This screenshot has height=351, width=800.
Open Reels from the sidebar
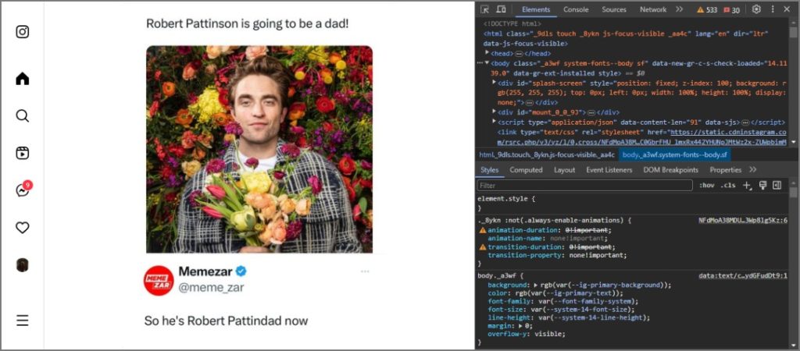coord(22,154)
